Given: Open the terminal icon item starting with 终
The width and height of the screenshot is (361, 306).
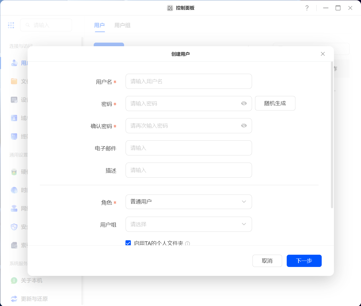Looking at the screenshot, I should [19, 137].
